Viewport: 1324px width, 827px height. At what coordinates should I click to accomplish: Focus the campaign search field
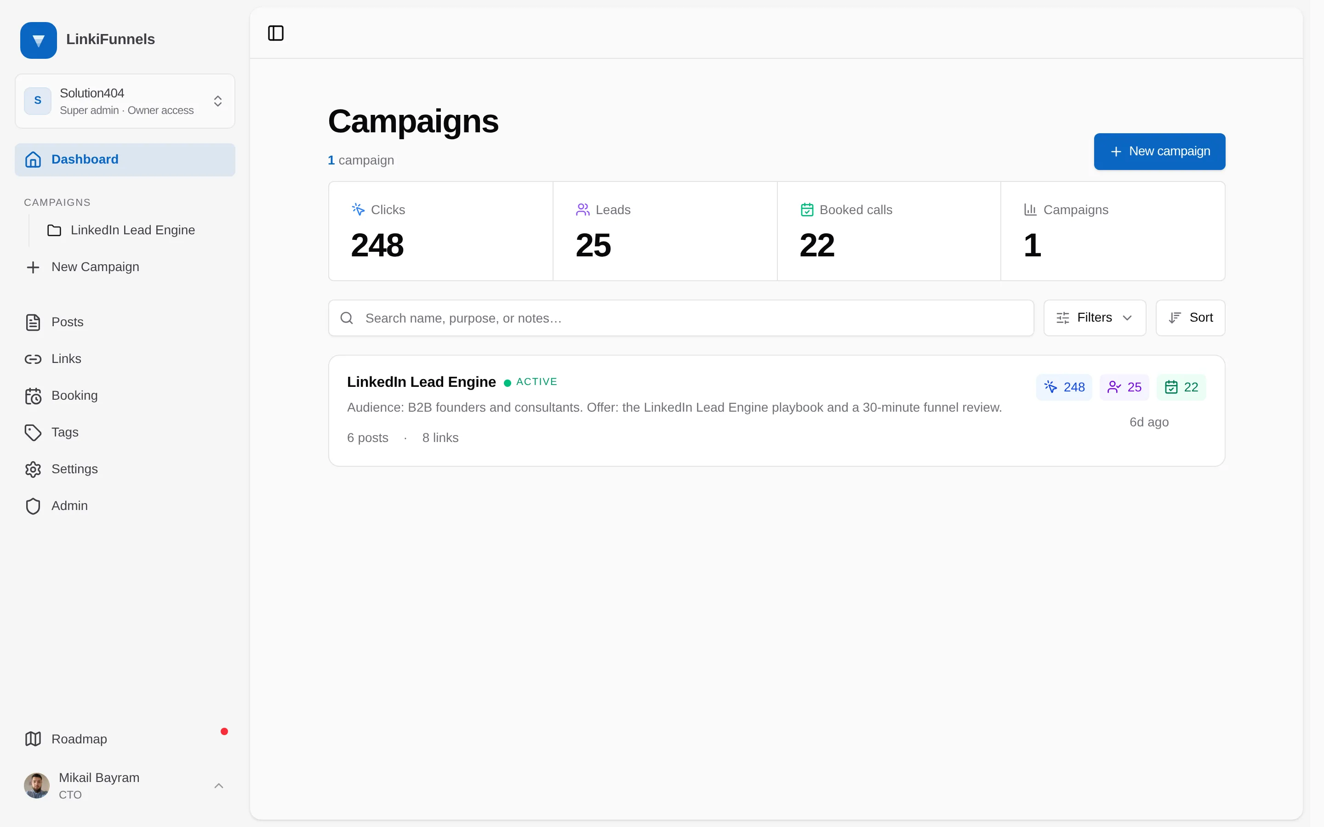pos(681,318)
